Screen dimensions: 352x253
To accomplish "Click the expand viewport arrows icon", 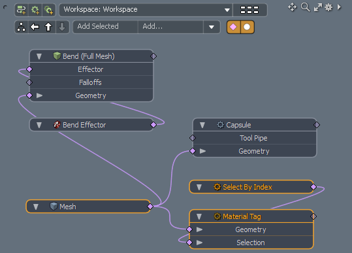I will click(x=318, y=7).
